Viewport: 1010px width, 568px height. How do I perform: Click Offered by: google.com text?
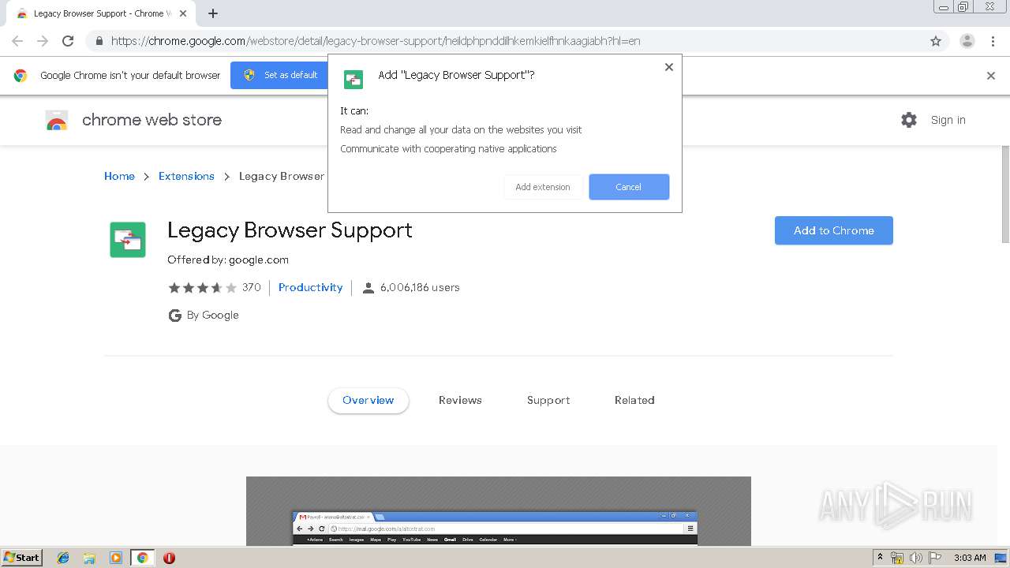click(228, 260)
